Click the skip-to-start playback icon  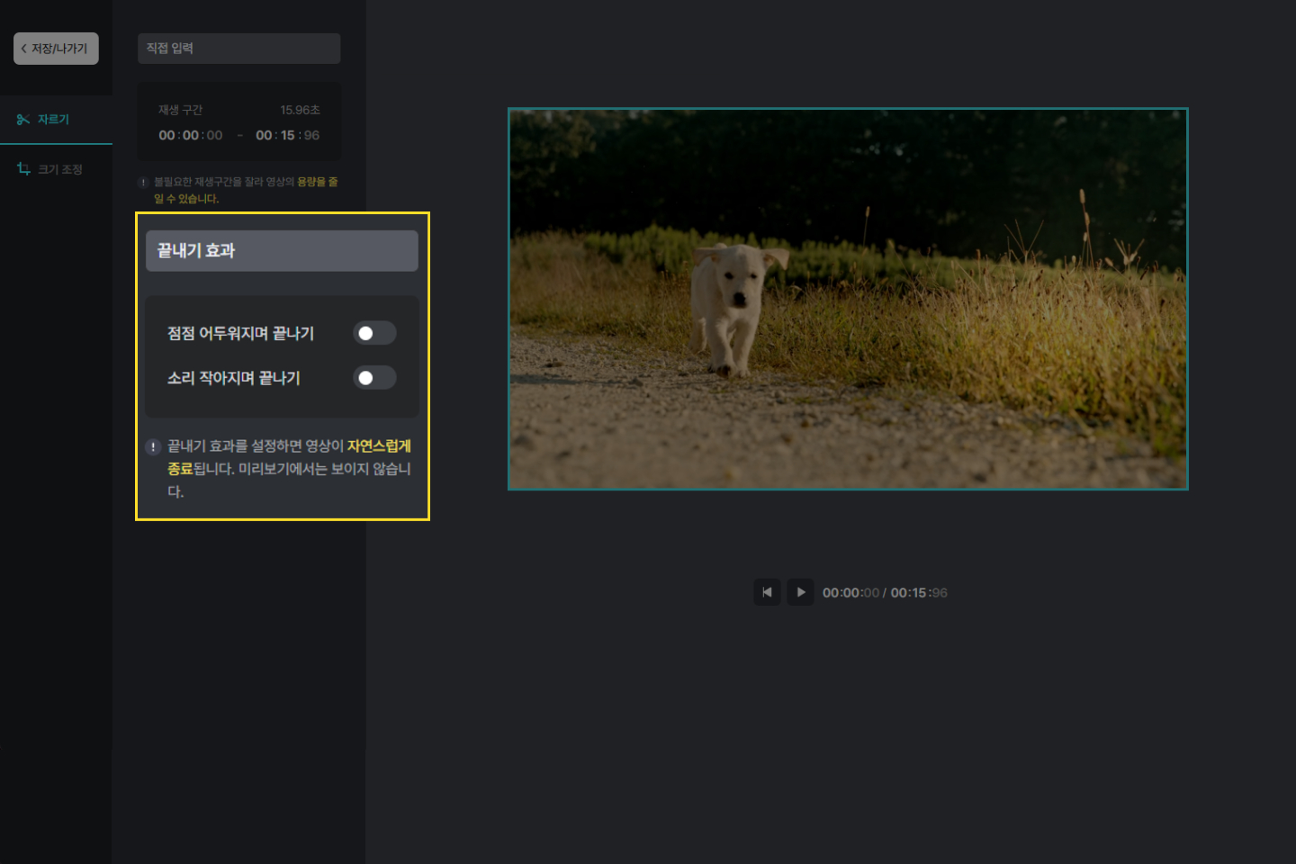point(767,592)
